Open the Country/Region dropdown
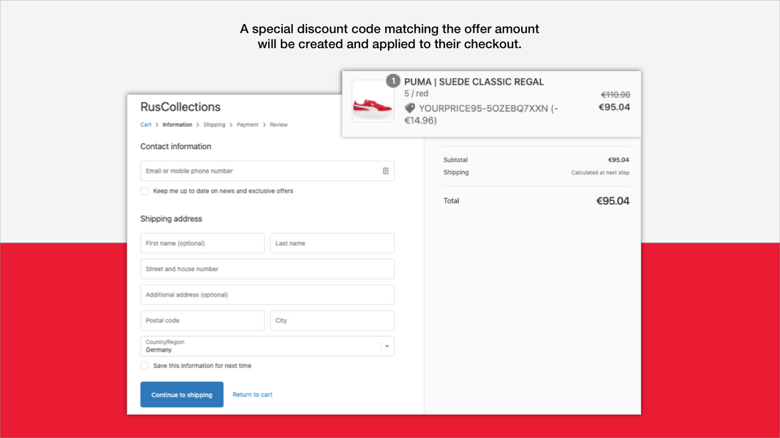The height and width of the screenshot is (438, 780). pyautogui.click(x=267, y=346)
